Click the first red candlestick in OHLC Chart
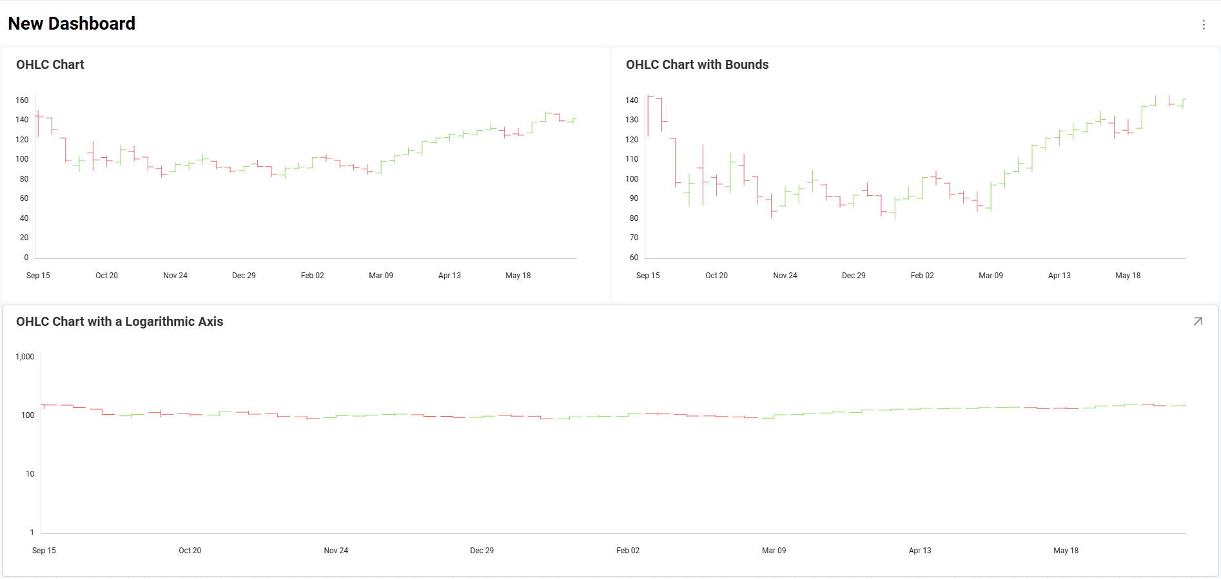The image size is (1221, 579). [38, 123]
